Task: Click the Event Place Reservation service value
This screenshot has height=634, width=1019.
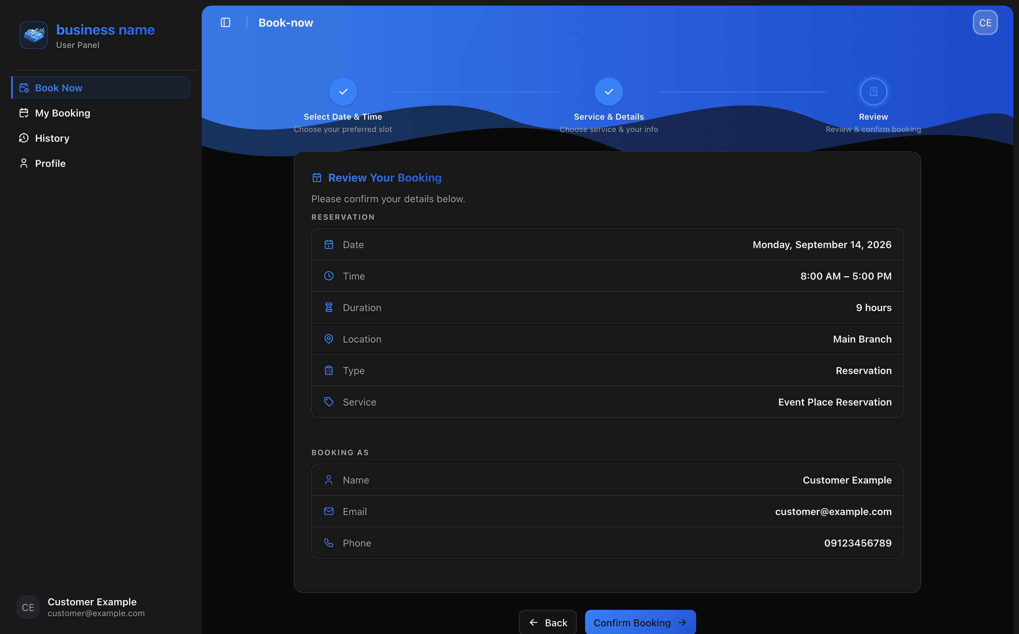Action: [835, 402]
